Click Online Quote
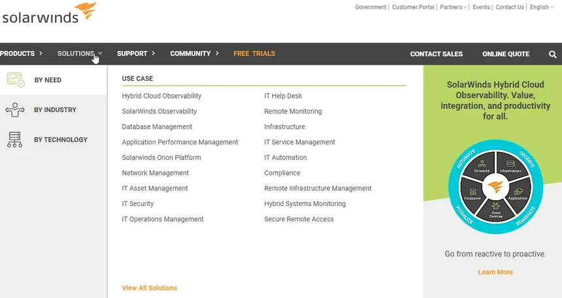 [x=506, y=54]
